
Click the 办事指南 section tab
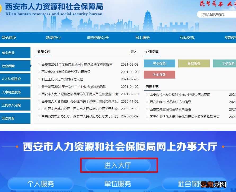coord(152,52)
